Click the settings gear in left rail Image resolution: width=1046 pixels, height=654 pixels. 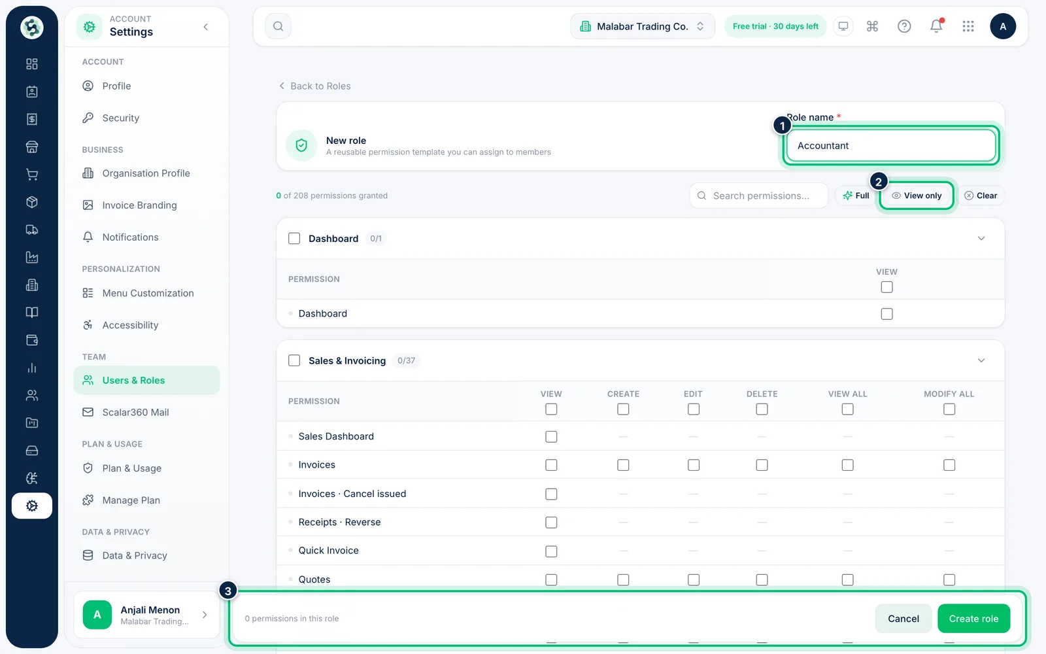(x=31, y=506)
